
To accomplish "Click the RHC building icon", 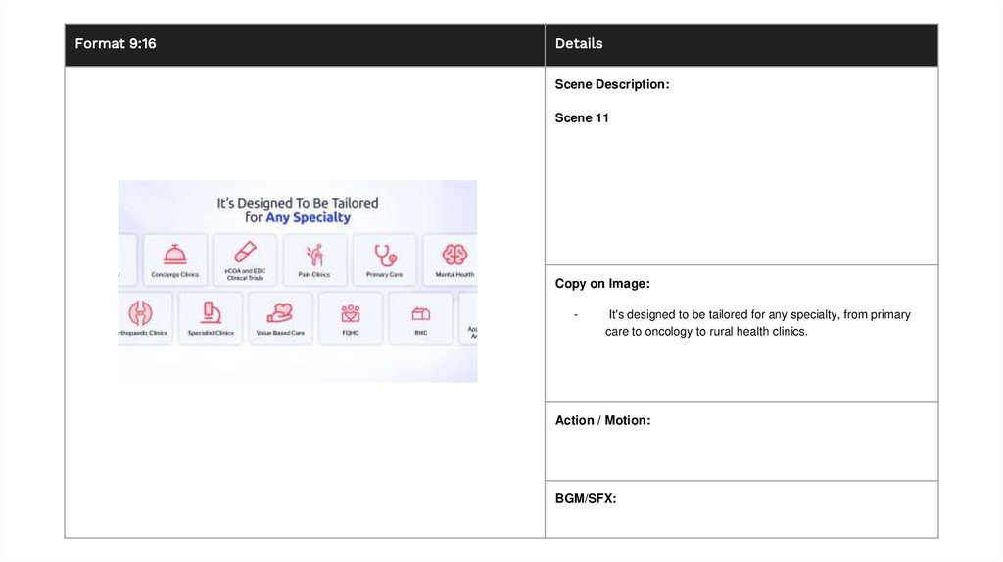I will 421,313.
